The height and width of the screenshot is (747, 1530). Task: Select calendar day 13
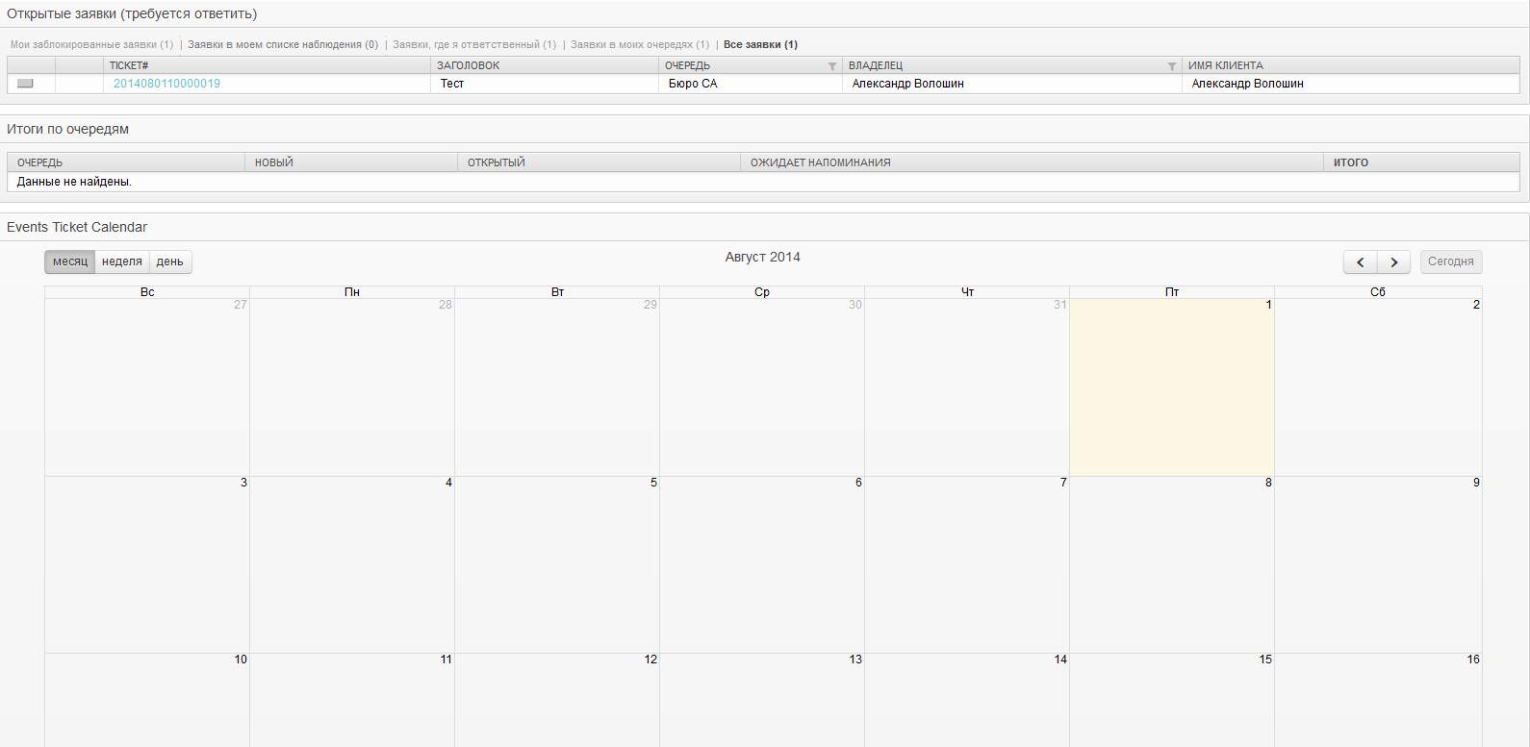(762, 700)
